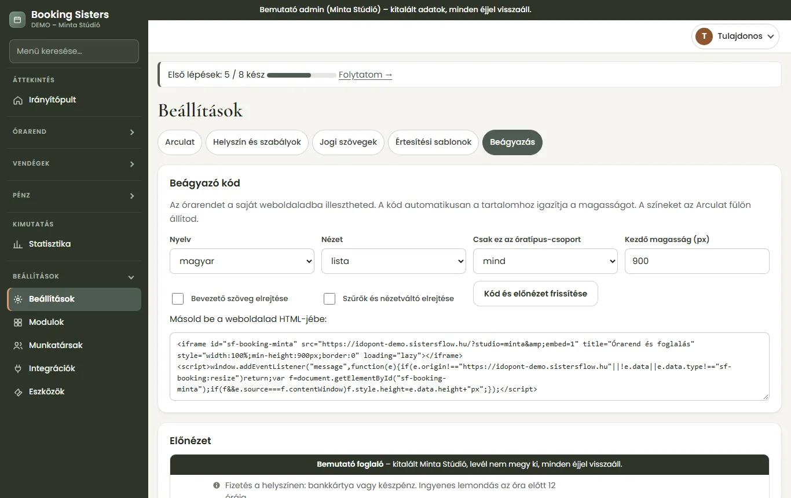Image resolution: width=791 pixels, height=498 pixels.
Task: Click the Booking Sisters calendar logo icon
Action: click(17, 19)
